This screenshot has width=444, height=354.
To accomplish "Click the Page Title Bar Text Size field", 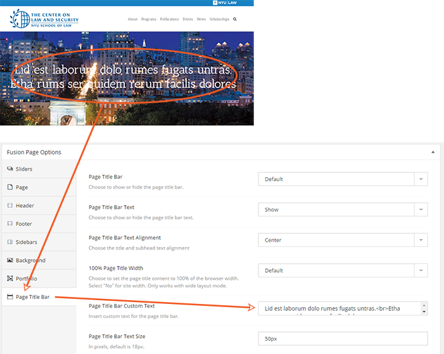I will point(343,339).
